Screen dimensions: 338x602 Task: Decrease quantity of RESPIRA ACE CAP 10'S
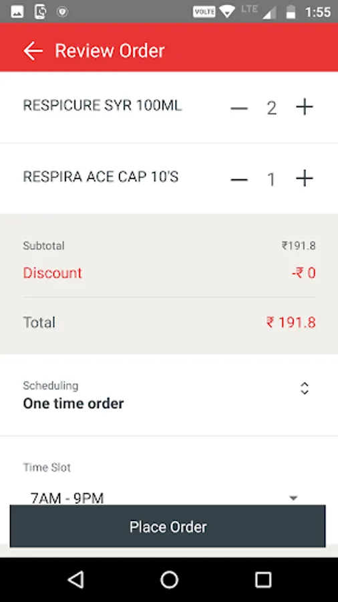pyautogui.click(x=239, y=180)
